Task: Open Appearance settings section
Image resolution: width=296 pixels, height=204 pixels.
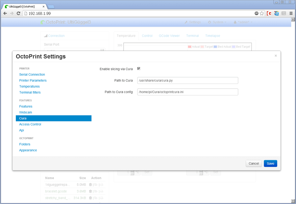Action: pyautogui.click(x=28, y=150)
